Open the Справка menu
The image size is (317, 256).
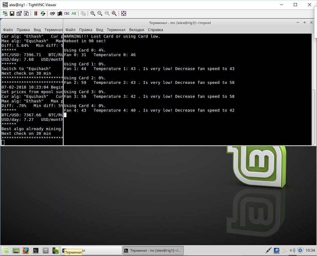tap(155, 30)
